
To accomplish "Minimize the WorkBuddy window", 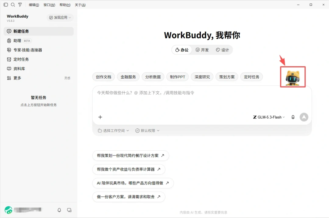I will click(x=298, y=5).
